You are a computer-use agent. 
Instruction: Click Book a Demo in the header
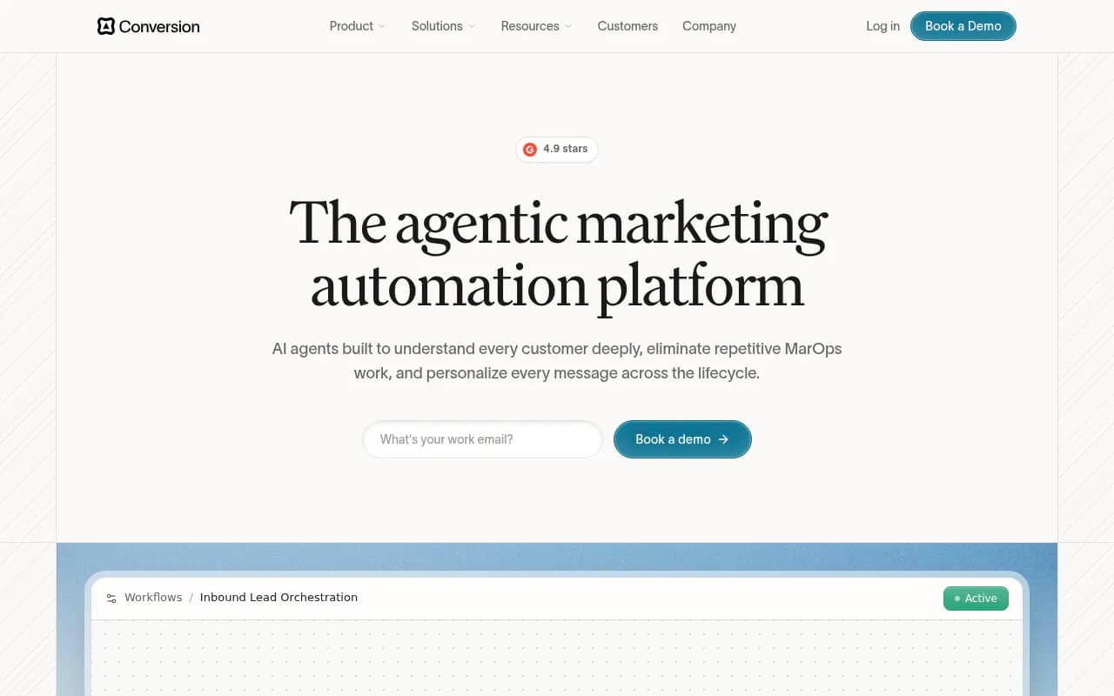point(963,26)
